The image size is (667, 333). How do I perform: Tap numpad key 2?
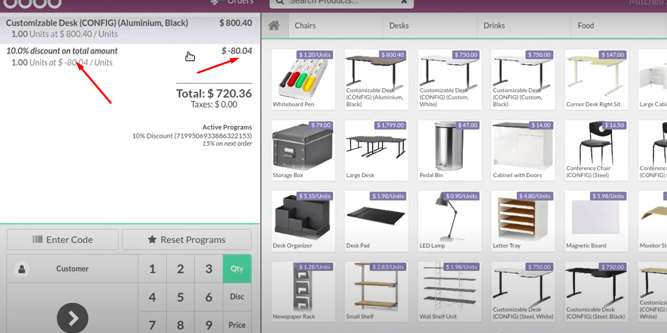pyautogui.click(x=180, y=269)
